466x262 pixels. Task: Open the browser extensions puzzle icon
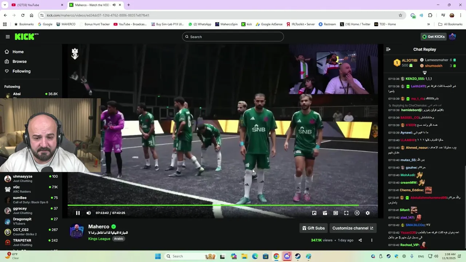tap(430, 15)
